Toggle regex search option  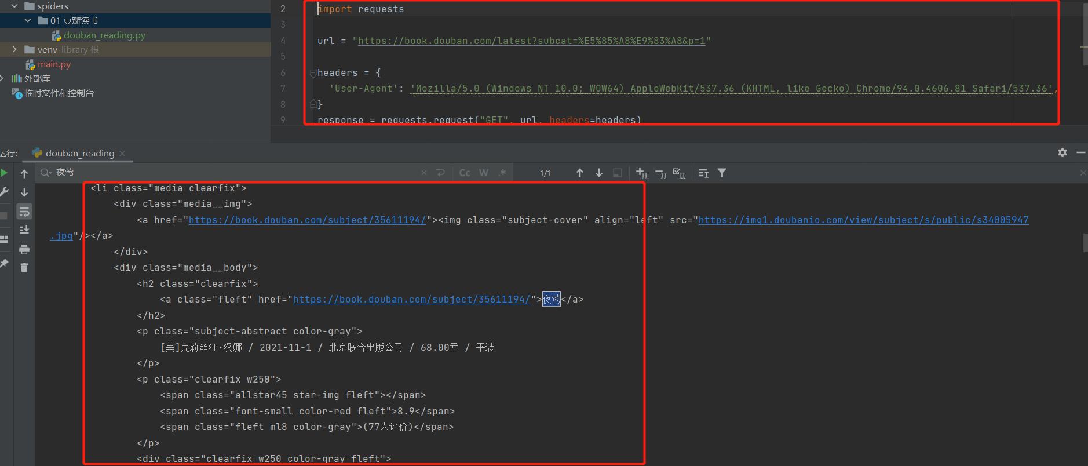(x=502, y=173)
